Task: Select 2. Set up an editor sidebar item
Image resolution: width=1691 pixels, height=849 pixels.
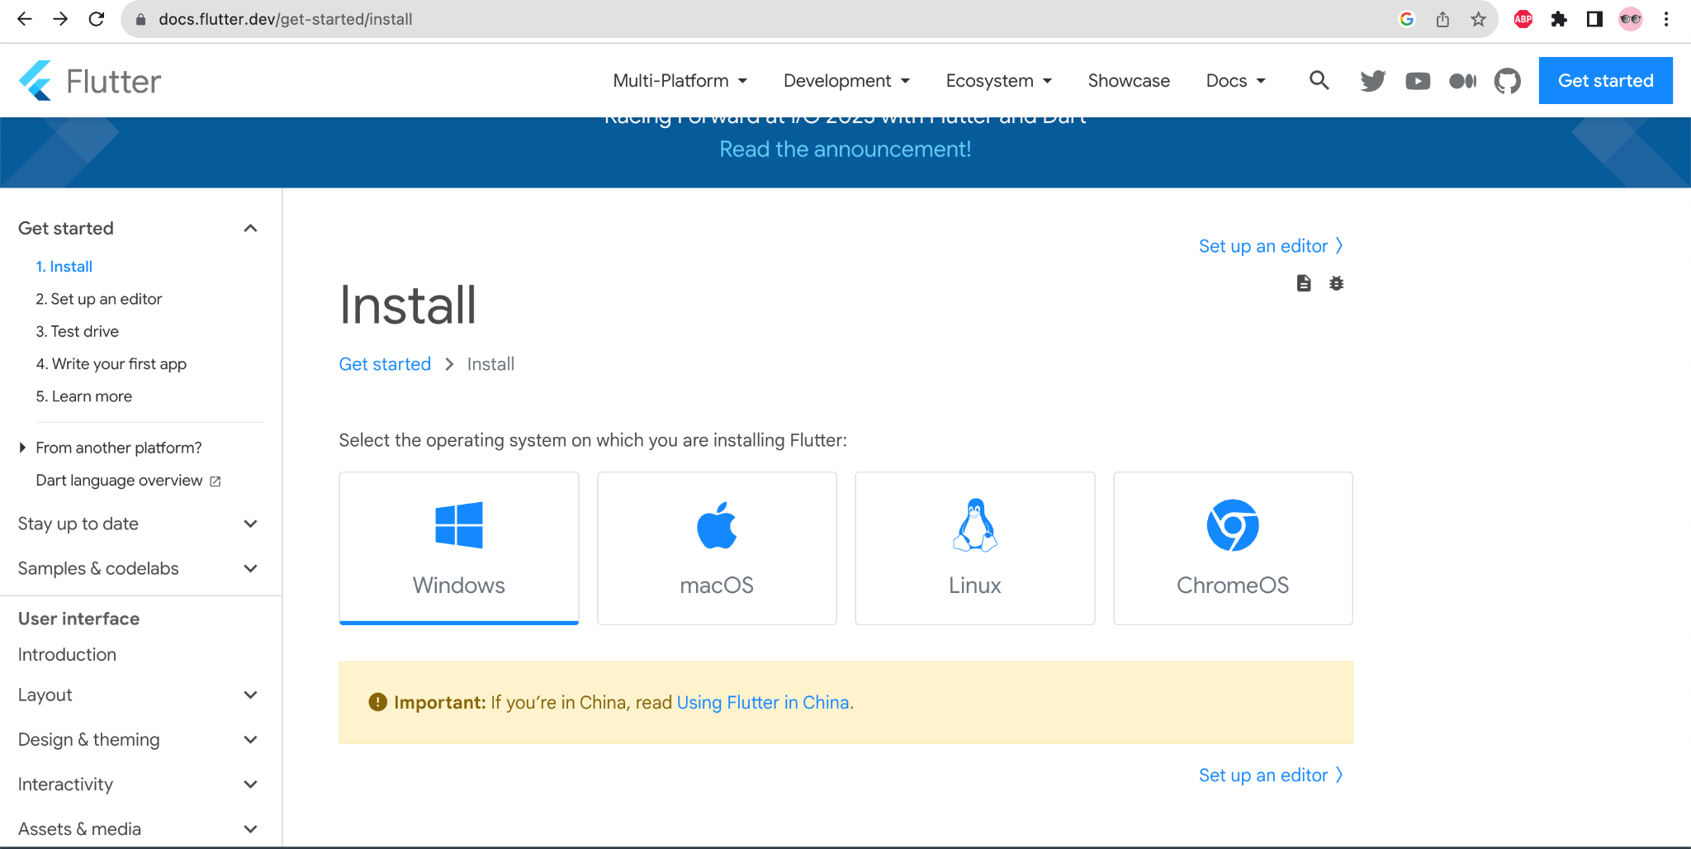Action: coord(99,299)
